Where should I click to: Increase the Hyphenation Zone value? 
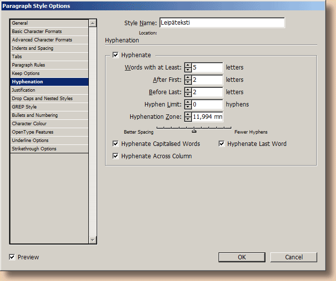point(187,114)
